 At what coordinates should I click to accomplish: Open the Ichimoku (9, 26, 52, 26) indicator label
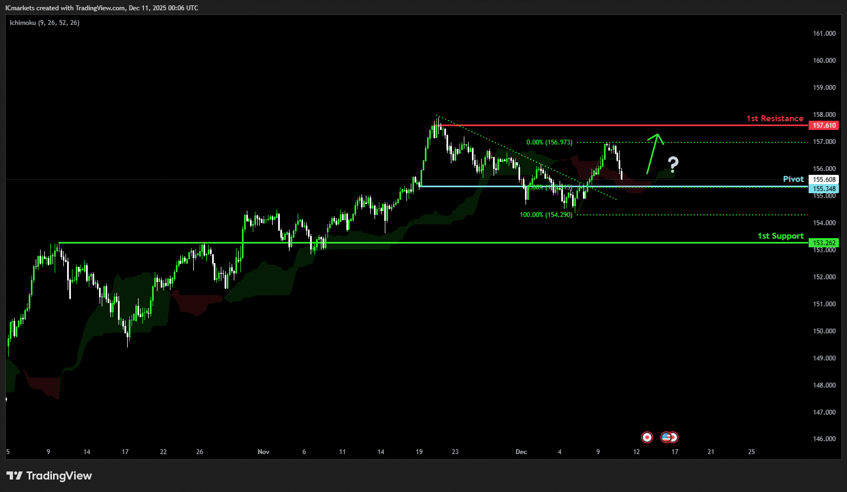pos(44,23)
